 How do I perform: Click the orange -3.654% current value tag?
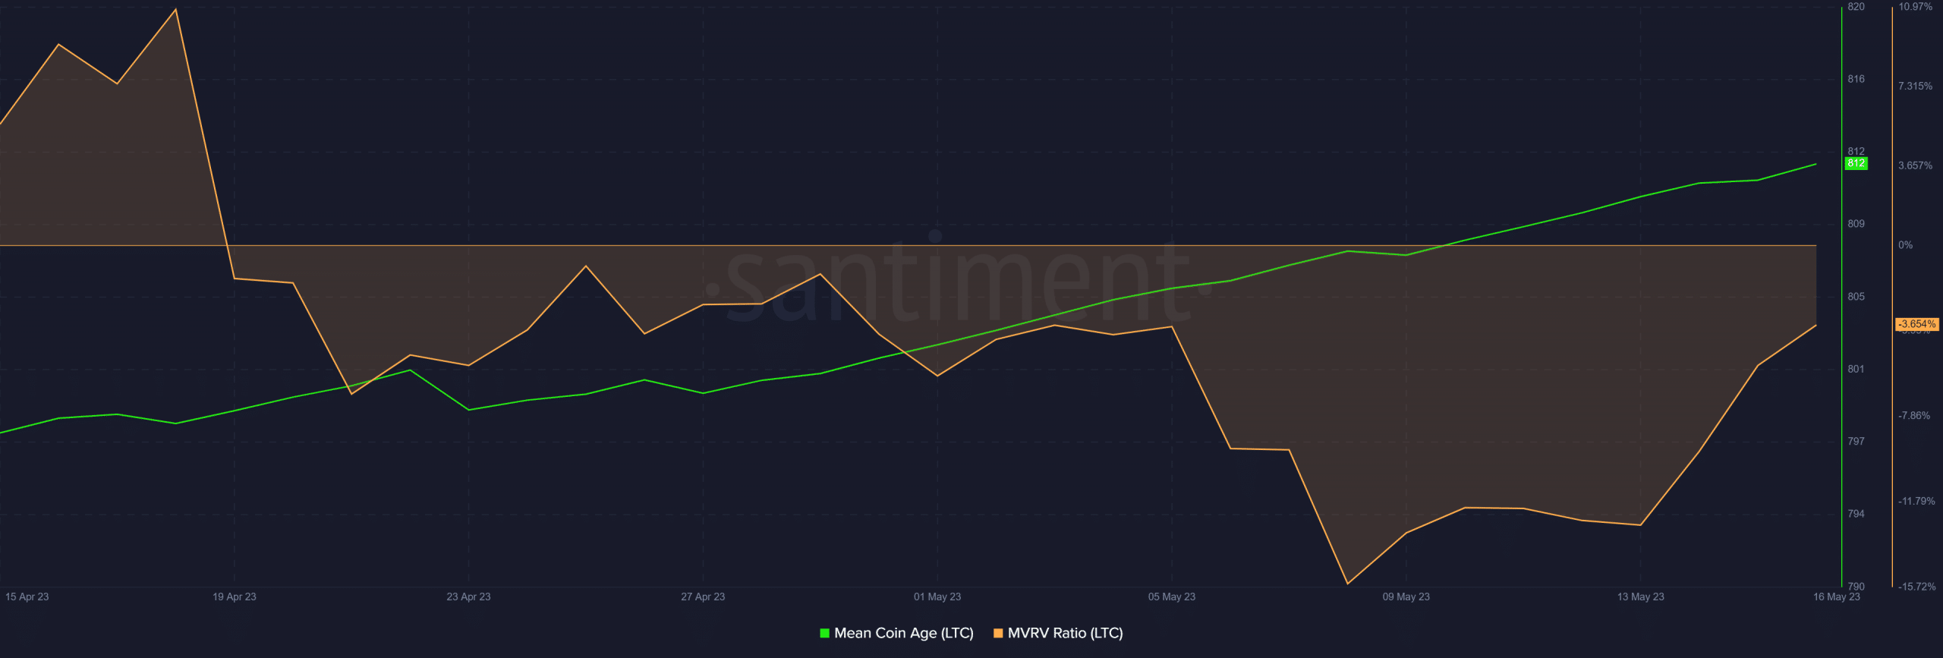[x=1917, y=324]
